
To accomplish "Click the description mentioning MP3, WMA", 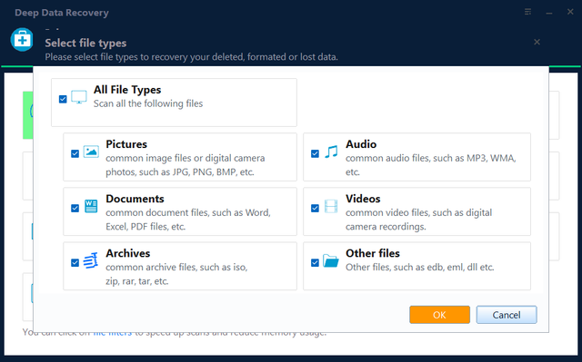I will [x=430, y=165].
